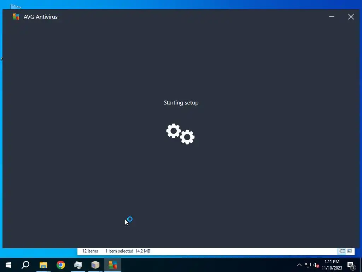This screenshot has width=362, height=272.
Task: Open the notification center icon
Action: (x=351, y=265)
